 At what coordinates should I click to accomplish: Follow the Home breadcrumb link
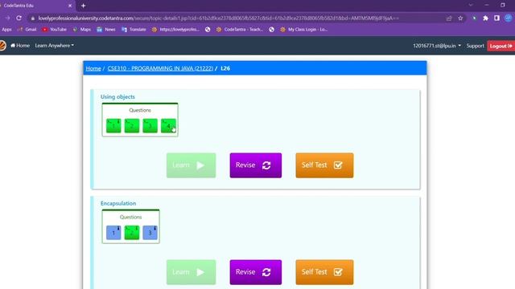(93, 68)
